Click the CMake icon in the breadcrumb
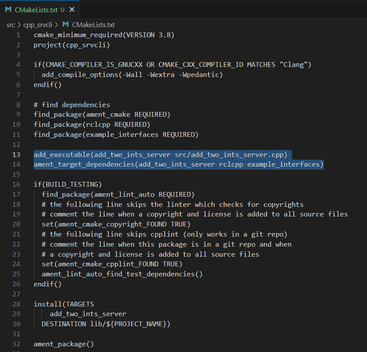Screen dimensions: 367x352 click(66, 24)
